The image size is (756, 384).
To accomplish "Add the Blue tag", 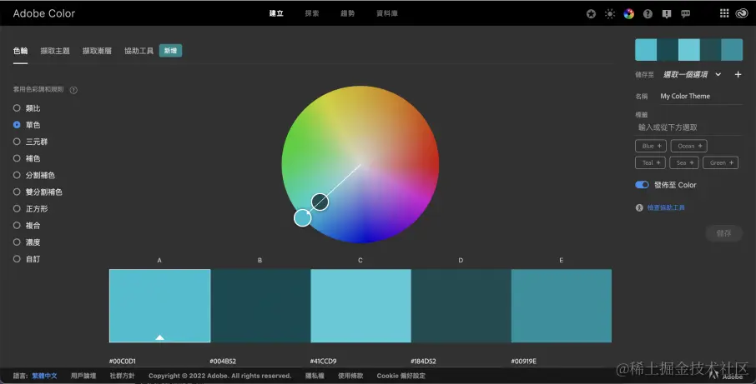I will point(651,146).
